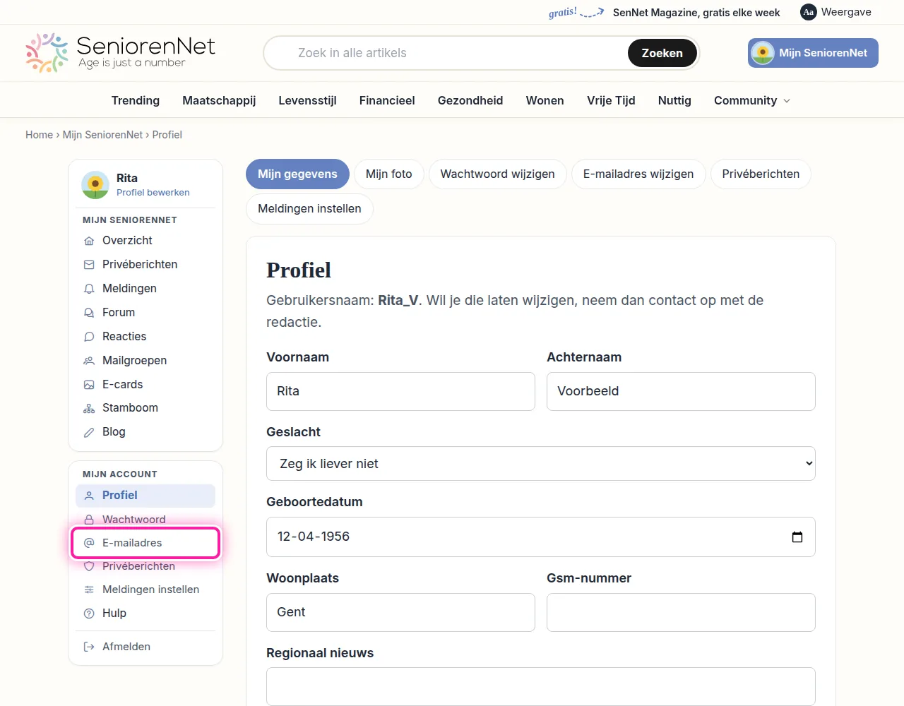Click the Voornaam input field
The height and width of the screenshot is (706, 904).
point(400,392)
